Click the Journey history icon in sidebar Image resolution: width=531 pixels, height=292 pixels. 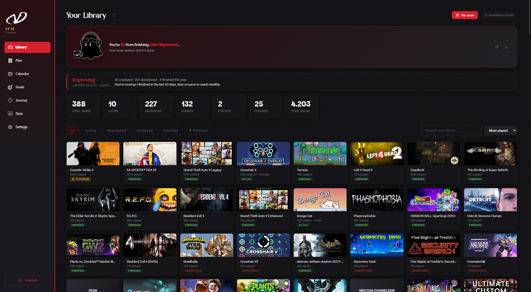pyautogui.click(x=10, y=100)
